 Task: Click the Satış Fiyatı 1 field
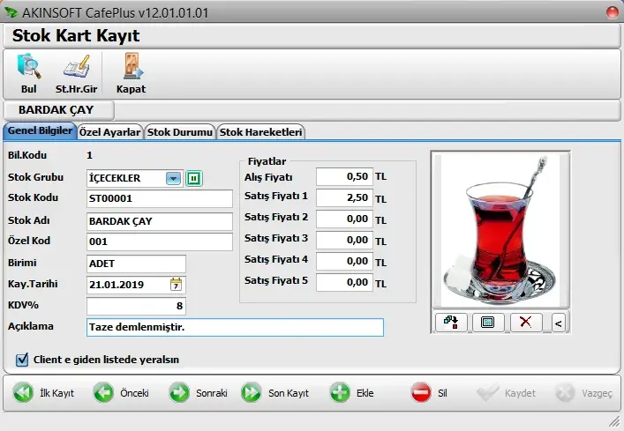tap(344, 197)
